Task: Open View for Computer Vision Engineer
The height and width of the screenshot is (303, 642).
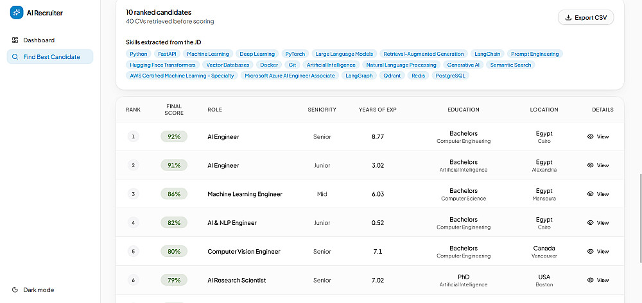Action: point(598,252)
